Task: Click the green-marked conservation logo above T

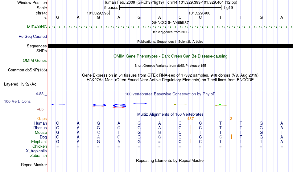Action: pyautogui.click(x=221, y=105)
